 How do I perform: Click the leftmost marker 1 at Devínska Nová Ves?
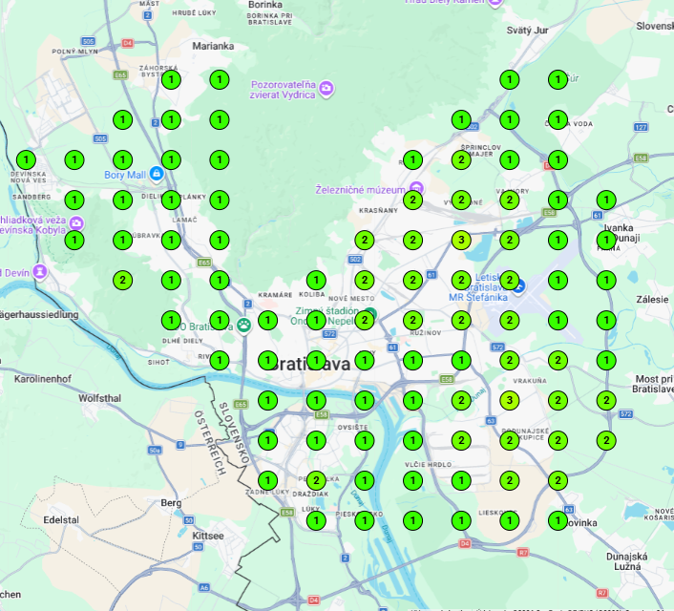click(x=26, y=159)
